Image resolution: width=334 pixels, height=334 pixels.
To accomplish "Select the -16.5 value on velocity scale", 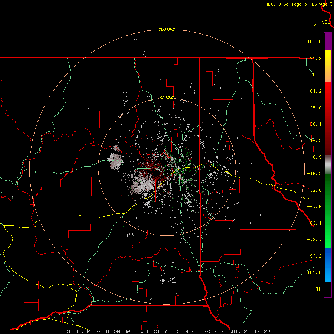I will (x=314, y=174).
